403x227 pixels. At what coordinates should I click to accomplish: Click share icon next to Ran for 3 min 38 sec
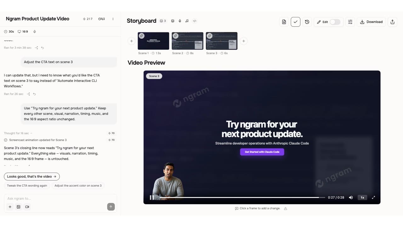(37, 48)
